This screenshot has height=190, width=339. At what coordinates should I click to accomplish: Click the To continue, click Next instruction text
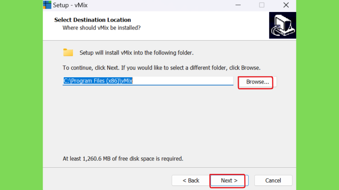tap(162, 68)
